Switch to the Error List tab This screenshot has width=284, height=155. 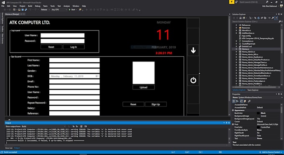(x=9, y=148)
